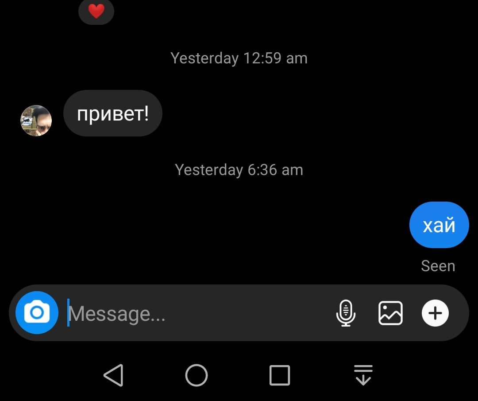Tap the Android back triangle button
478x401 pixels.
pyautogui.click(x=114, y=375)
